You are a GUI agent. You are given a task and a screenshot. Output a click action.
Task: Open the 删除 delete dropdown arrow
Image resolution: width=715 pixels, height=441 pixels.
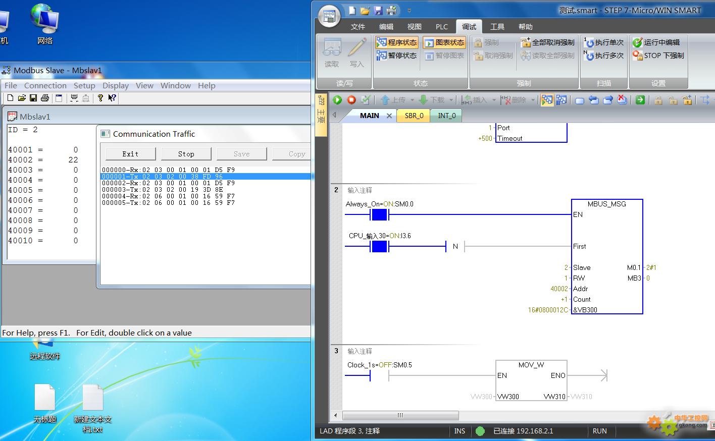[533, 100]
